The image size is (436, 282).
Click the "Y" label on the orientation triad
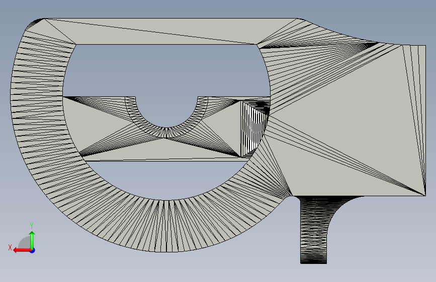tap(32, 225)
